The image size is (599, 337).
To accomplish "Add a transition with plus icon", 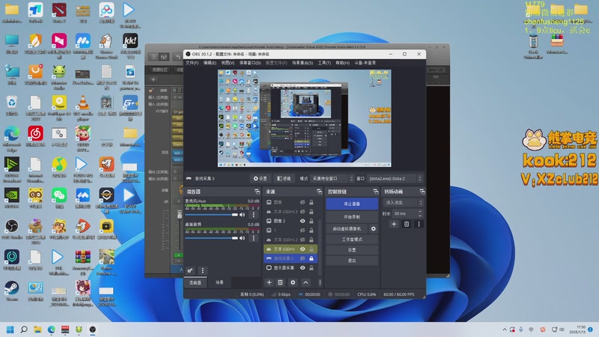I will [394, 224].
